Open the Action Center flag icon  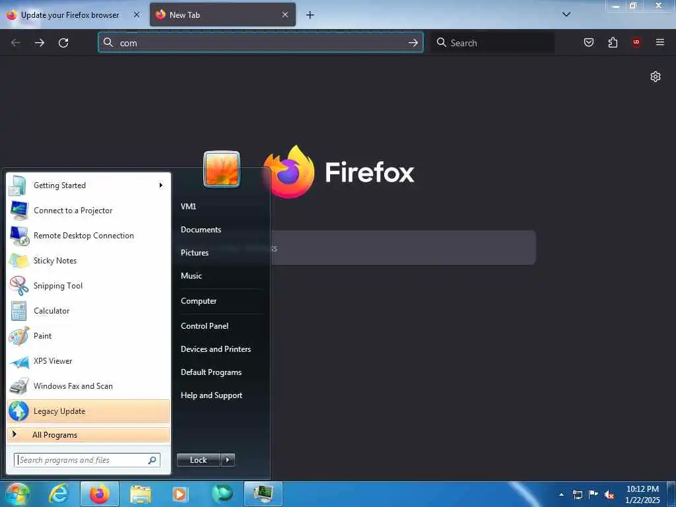(x=593, y=494)
